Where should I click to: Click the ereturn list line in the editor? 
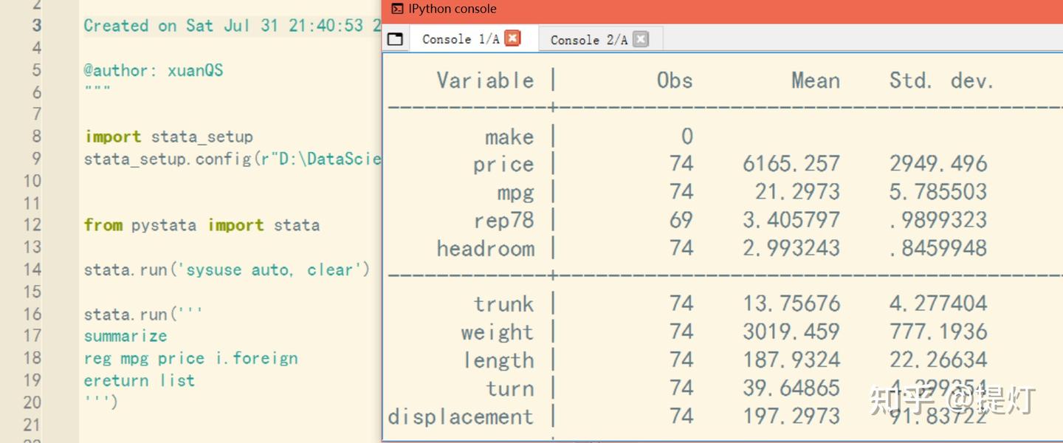[x=139, y=380]
